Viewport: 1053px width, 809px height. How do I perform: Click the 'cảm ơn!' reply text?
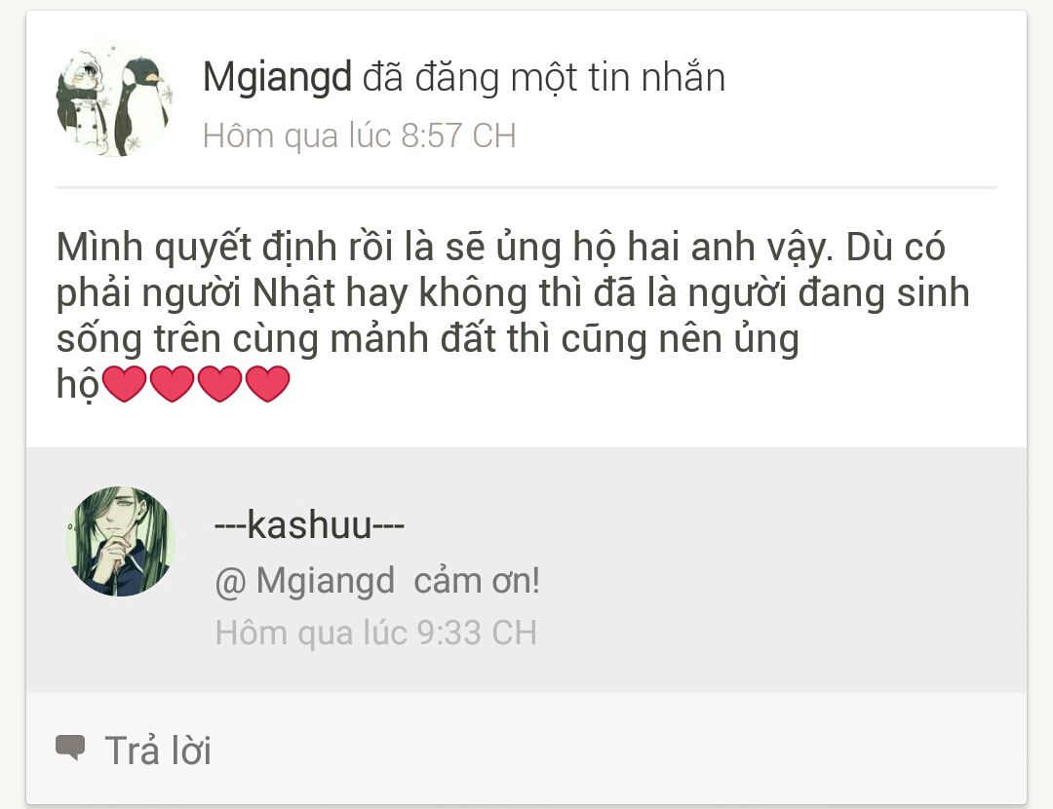click(x=477, y=581)
